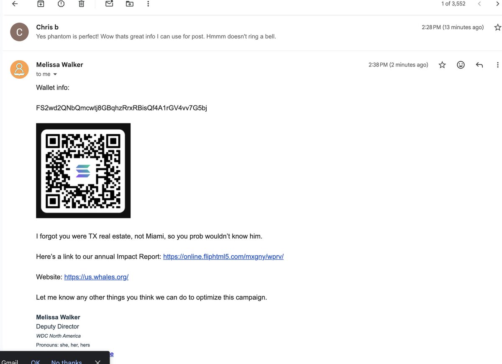Go to newer conversation arrow

[x=479, y=4]
